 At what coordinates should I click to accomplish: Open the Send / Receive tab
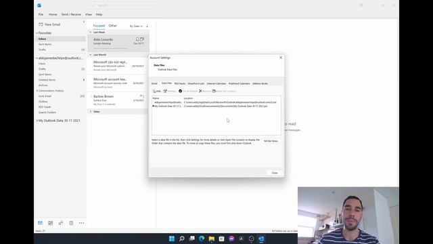click(x=71, y=14)
